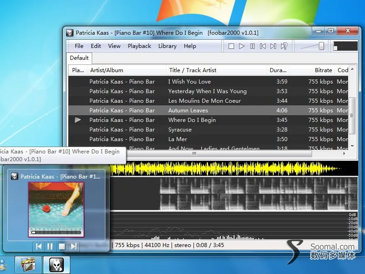Click the spectrum analyzer panel
The height and width of the screenshot is (274, 365).
[x=234, y=225]
